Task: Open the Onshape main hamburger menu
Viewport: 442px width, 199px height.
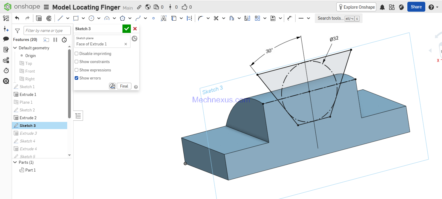Action: 46,7
